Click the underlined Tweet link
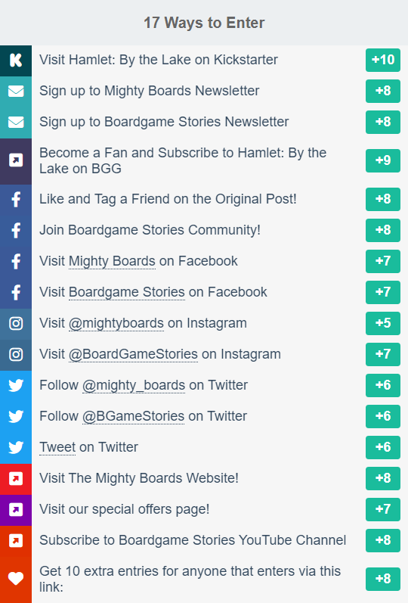The height and width of the screenshot is (603, 408). pyautogui.click(x=57, y=447)
